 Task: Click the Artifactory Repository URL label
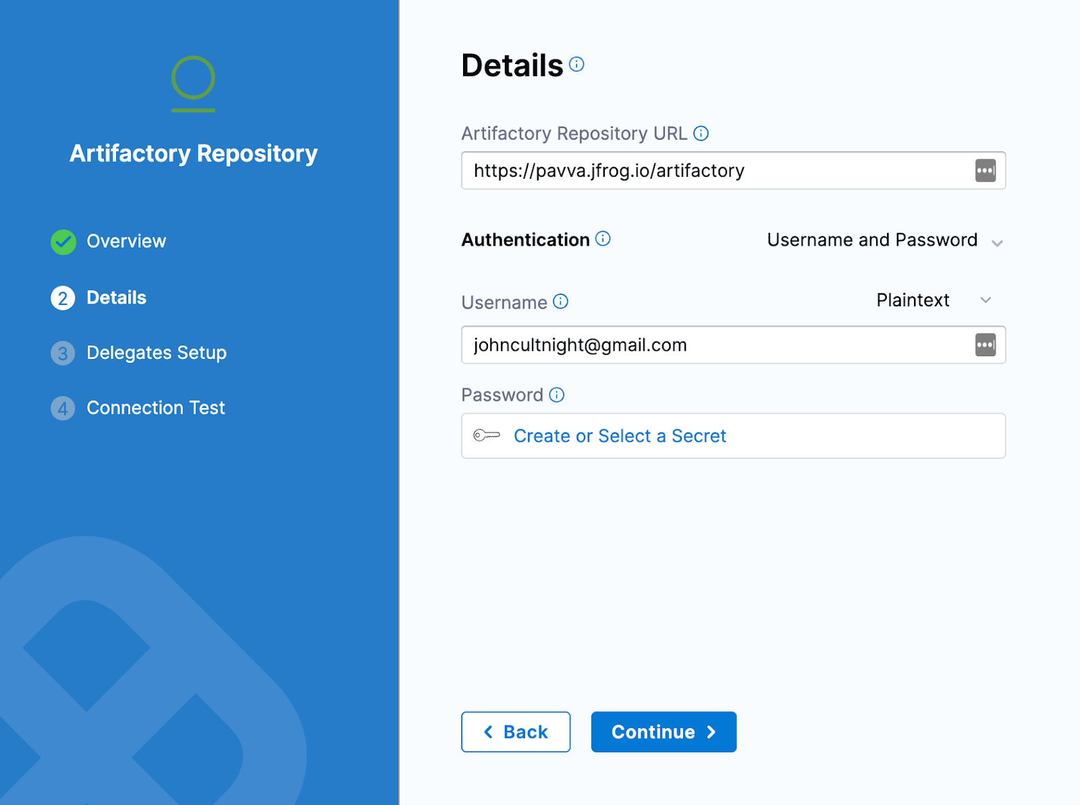574,134
